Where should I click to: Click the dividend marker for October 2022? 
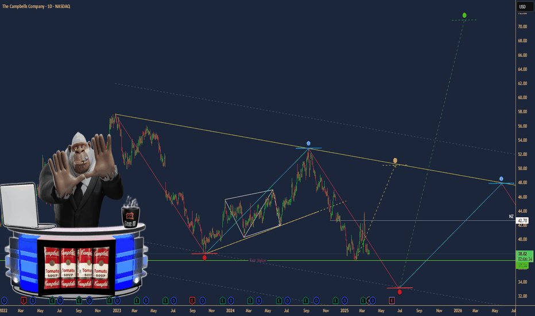click(x=89, y=300)
